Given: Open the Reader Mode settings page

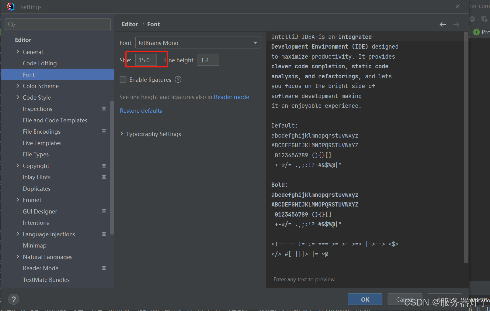Looking at the screenshot, I should 40,268.
